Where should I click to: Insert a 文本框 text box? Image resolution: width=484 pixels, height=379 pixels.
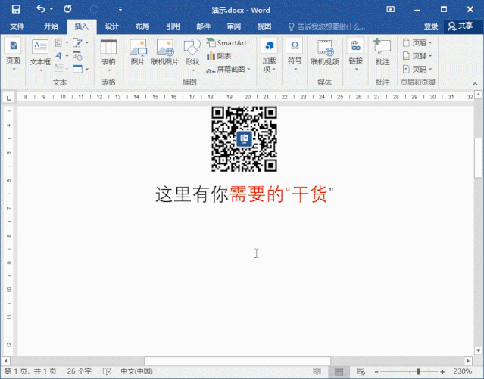(x=40, y=55)
